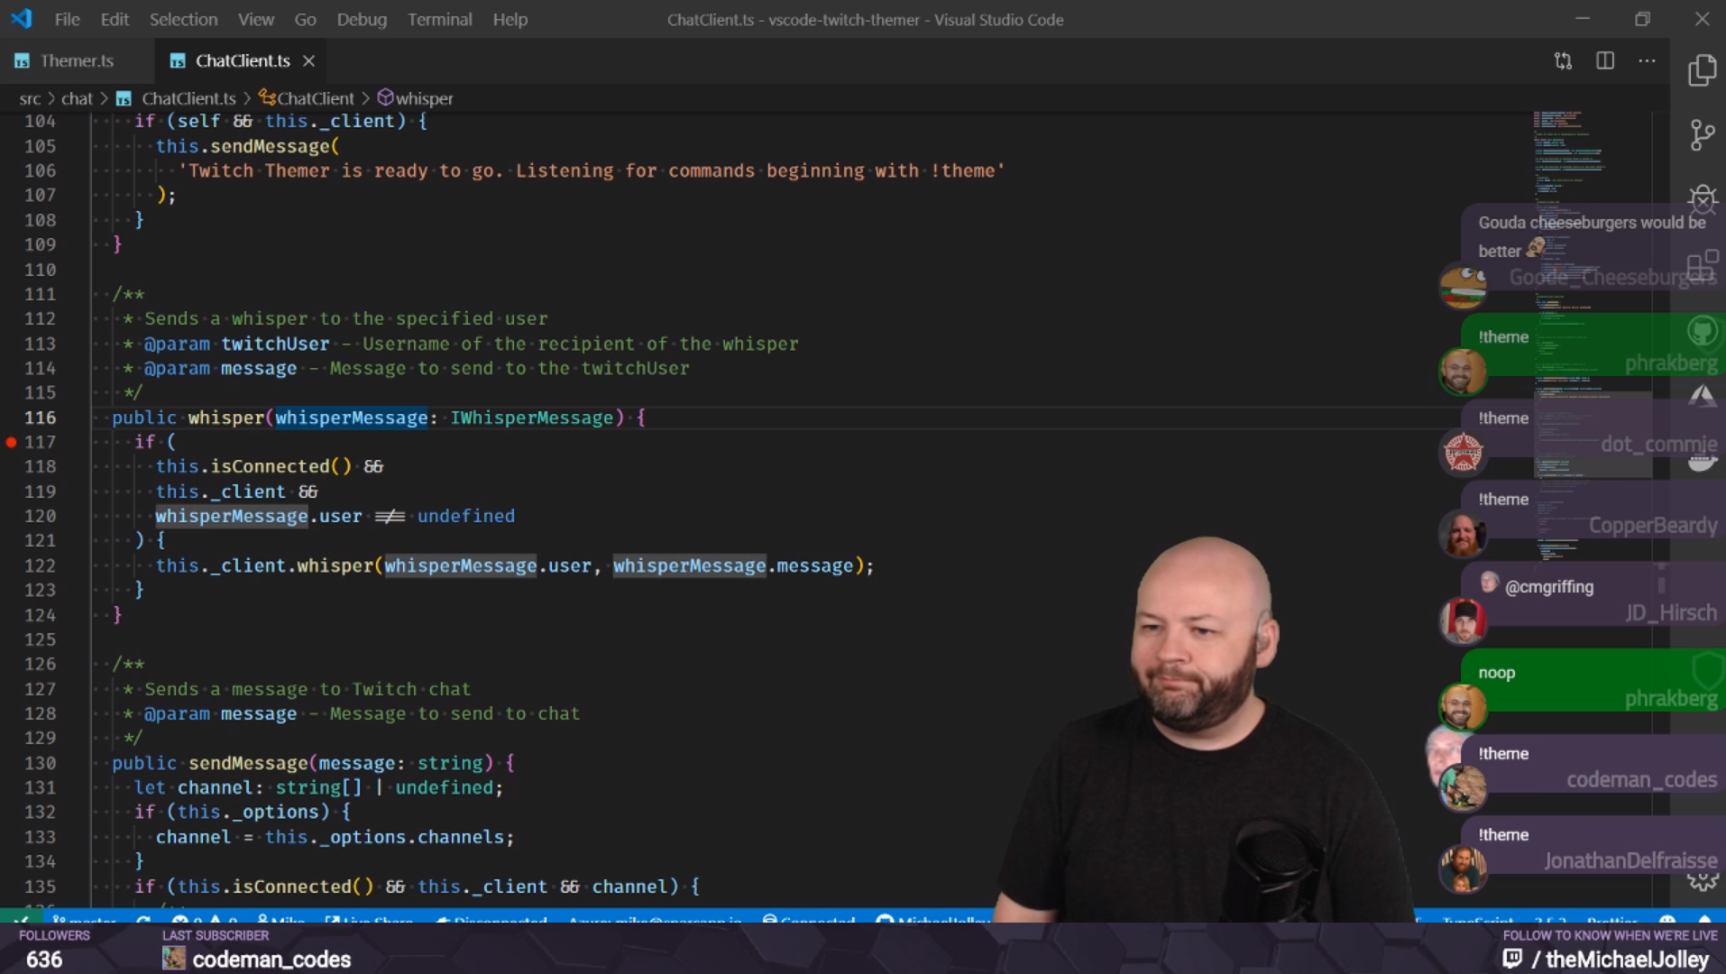Click the JonathanDelfraisse chat avatar
This screenshot has width=1726, height=974.
1463,869
